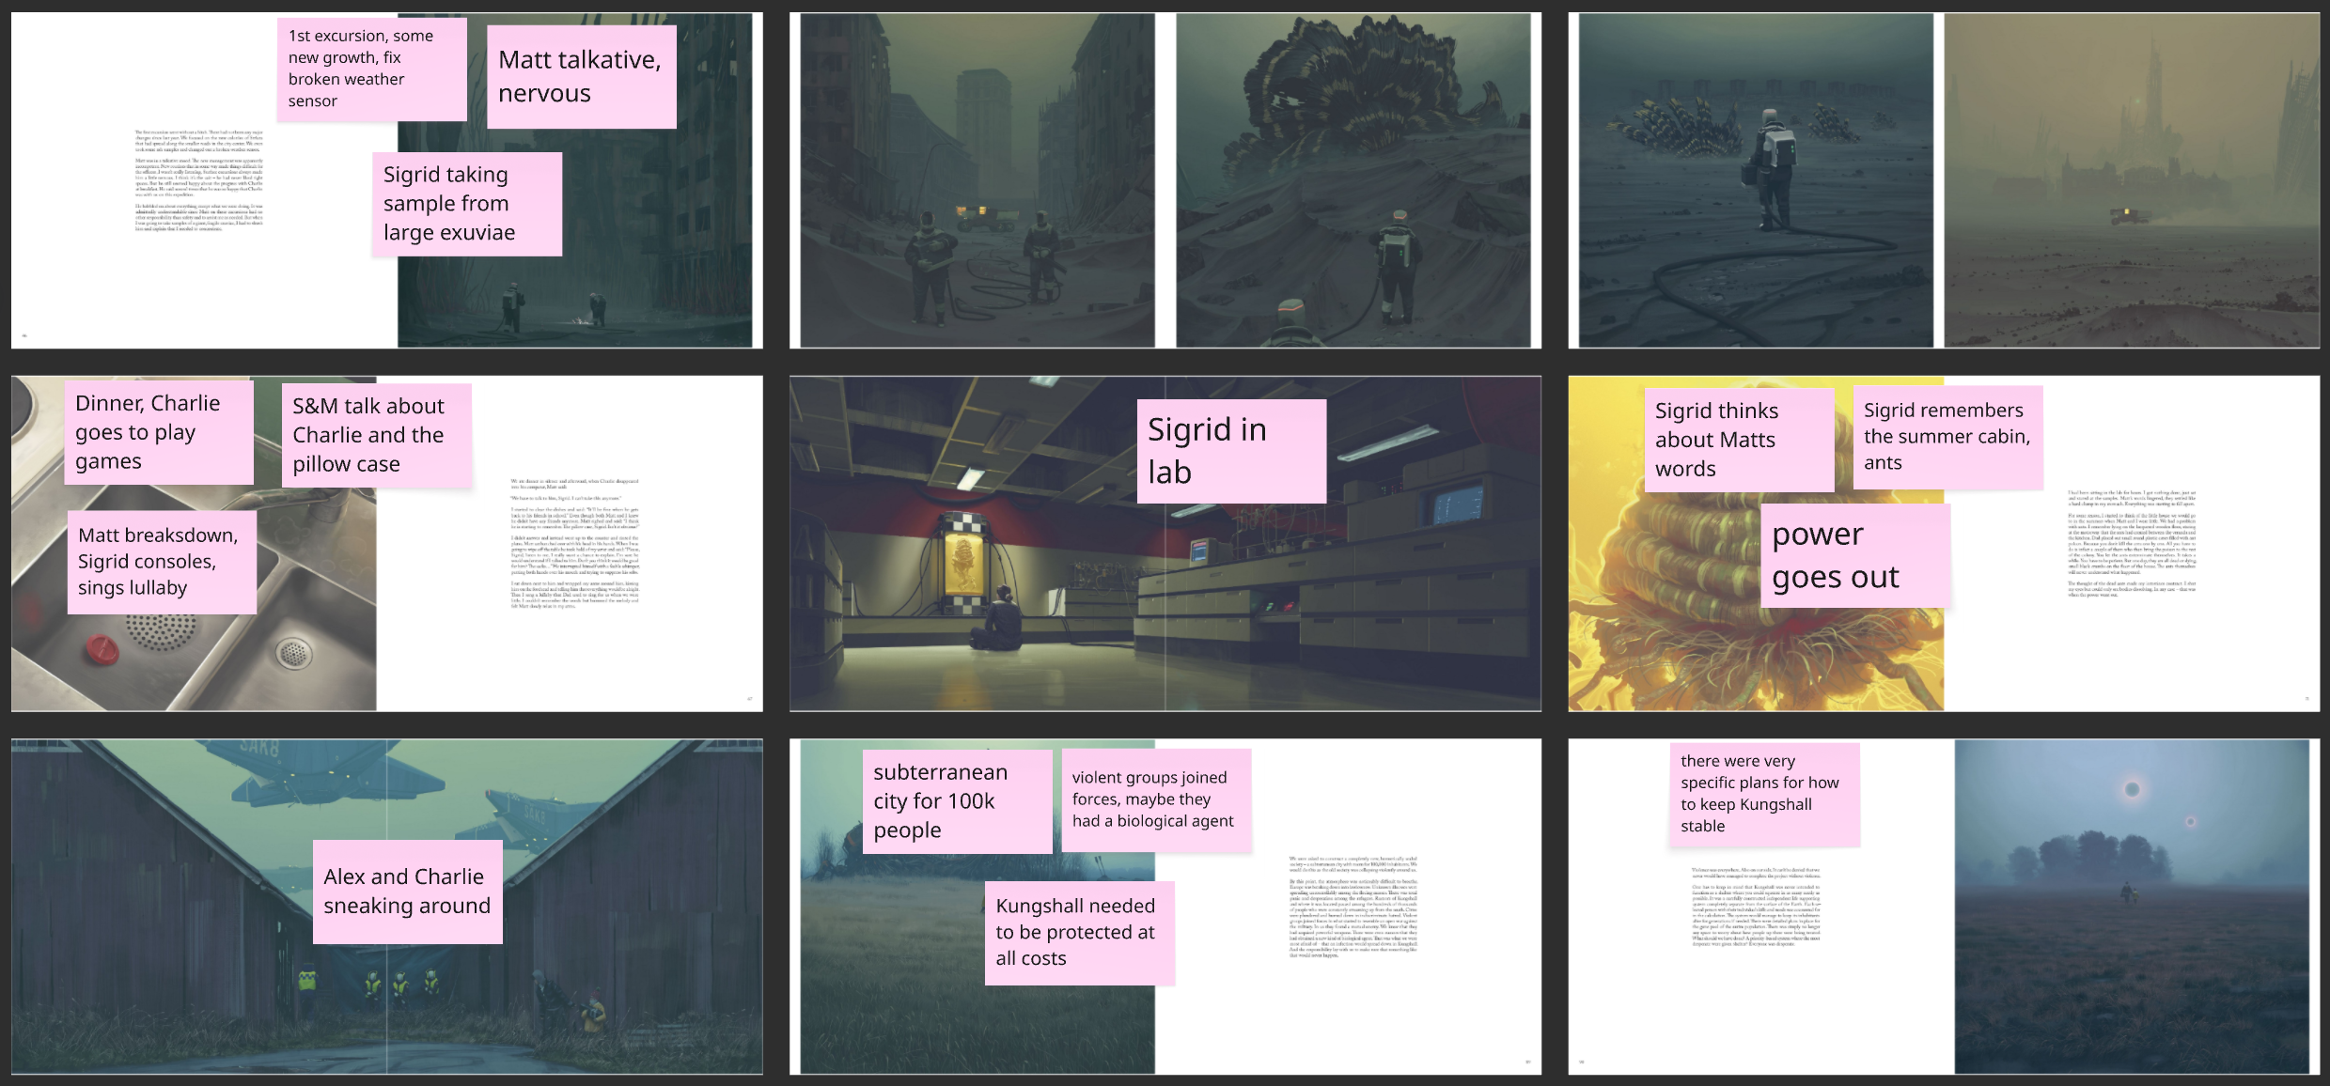This screenshot has height=1086, width=2330.
Task: Click the note about violent groups joining forces
Action: click(1156, 799)
